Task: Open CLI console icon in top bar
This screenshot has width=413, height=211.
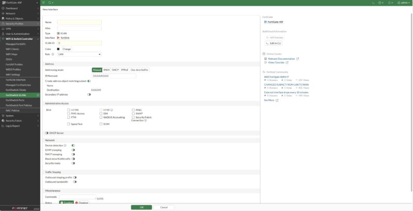Action: 373,3
